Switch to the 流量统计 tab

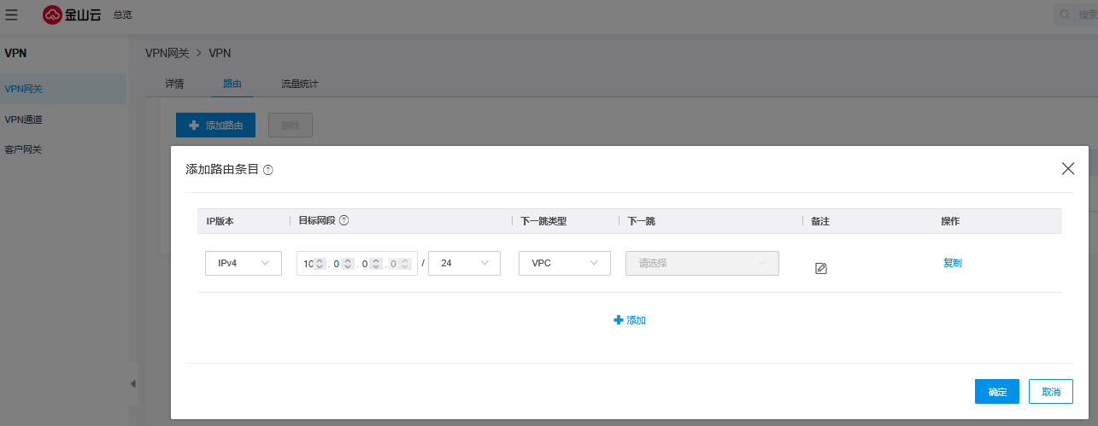click(x=299, y=84)
